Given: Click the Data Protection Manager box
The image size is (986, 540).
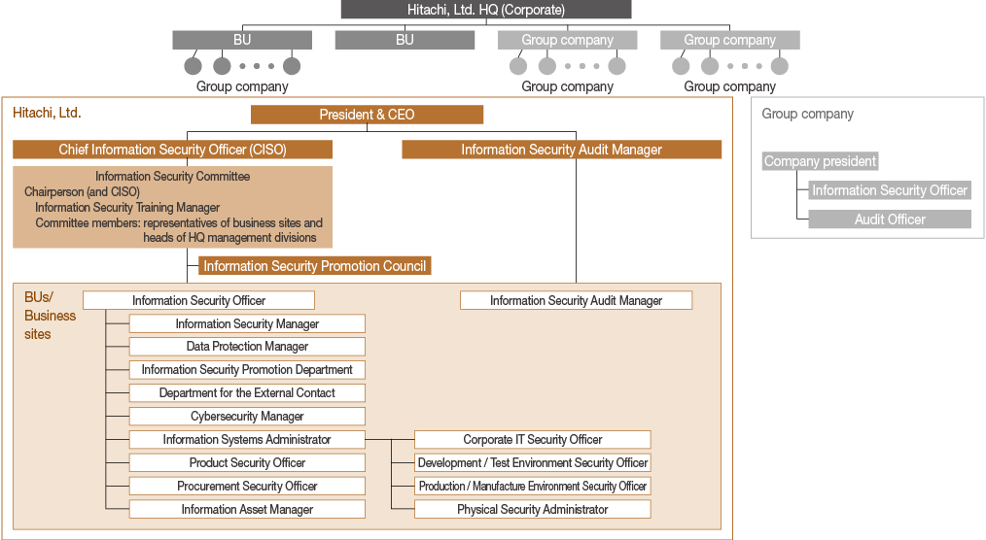Looking at the screenshot, I should [x=247, y=347].
